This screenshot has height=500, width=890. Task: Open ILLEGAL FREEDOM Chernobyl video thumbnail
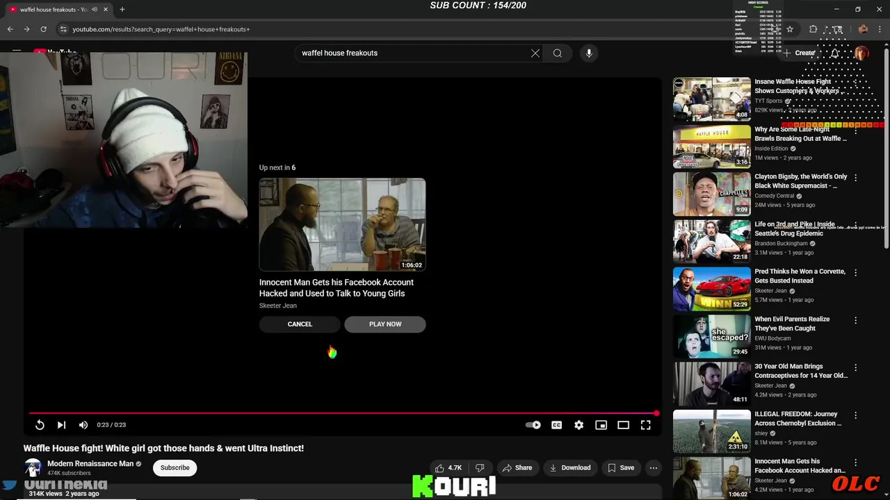[x=712, y=431]
